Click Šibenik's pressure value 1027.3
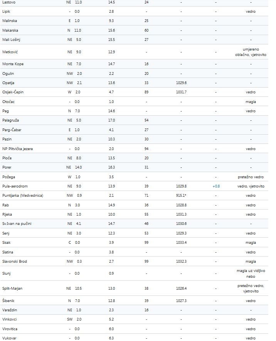This screenshot has width=276, height=341. 180,301
